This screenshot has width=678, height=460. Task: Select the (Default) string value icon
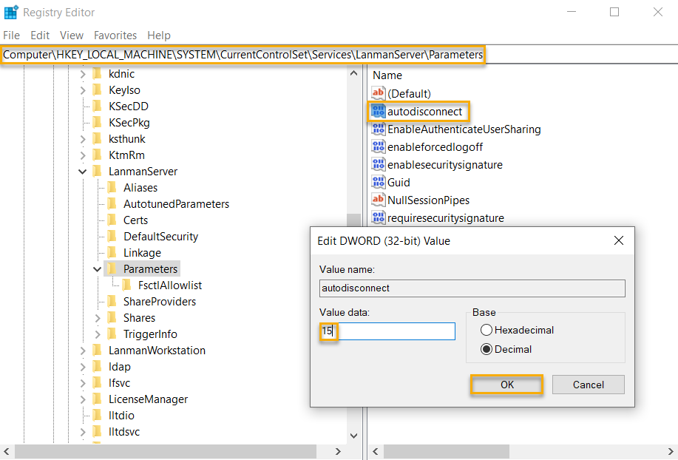pos(379,93)
